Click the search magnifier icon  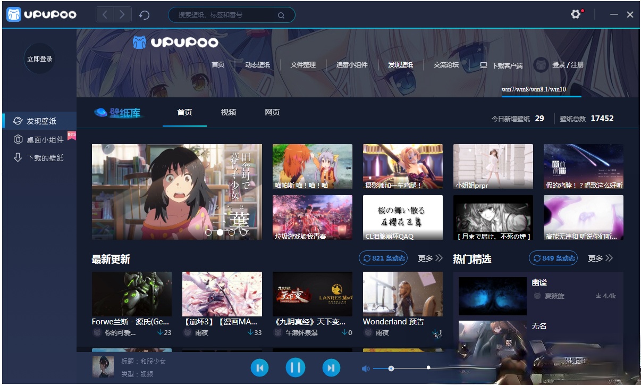pyautogui.click(x=281, y=15)
